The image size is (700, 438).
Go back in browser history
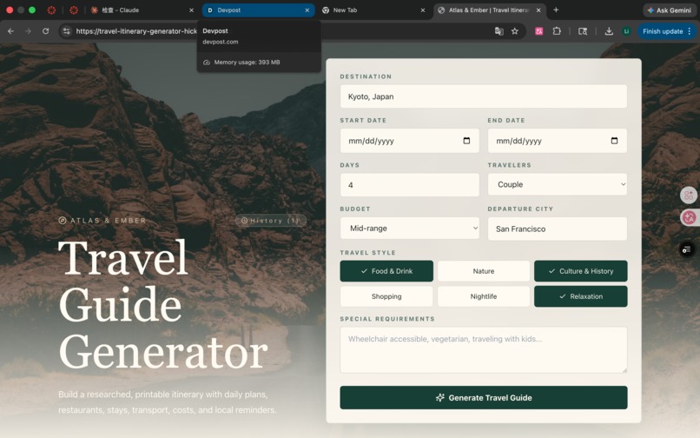pyautogui.click(x=10, y=31)
